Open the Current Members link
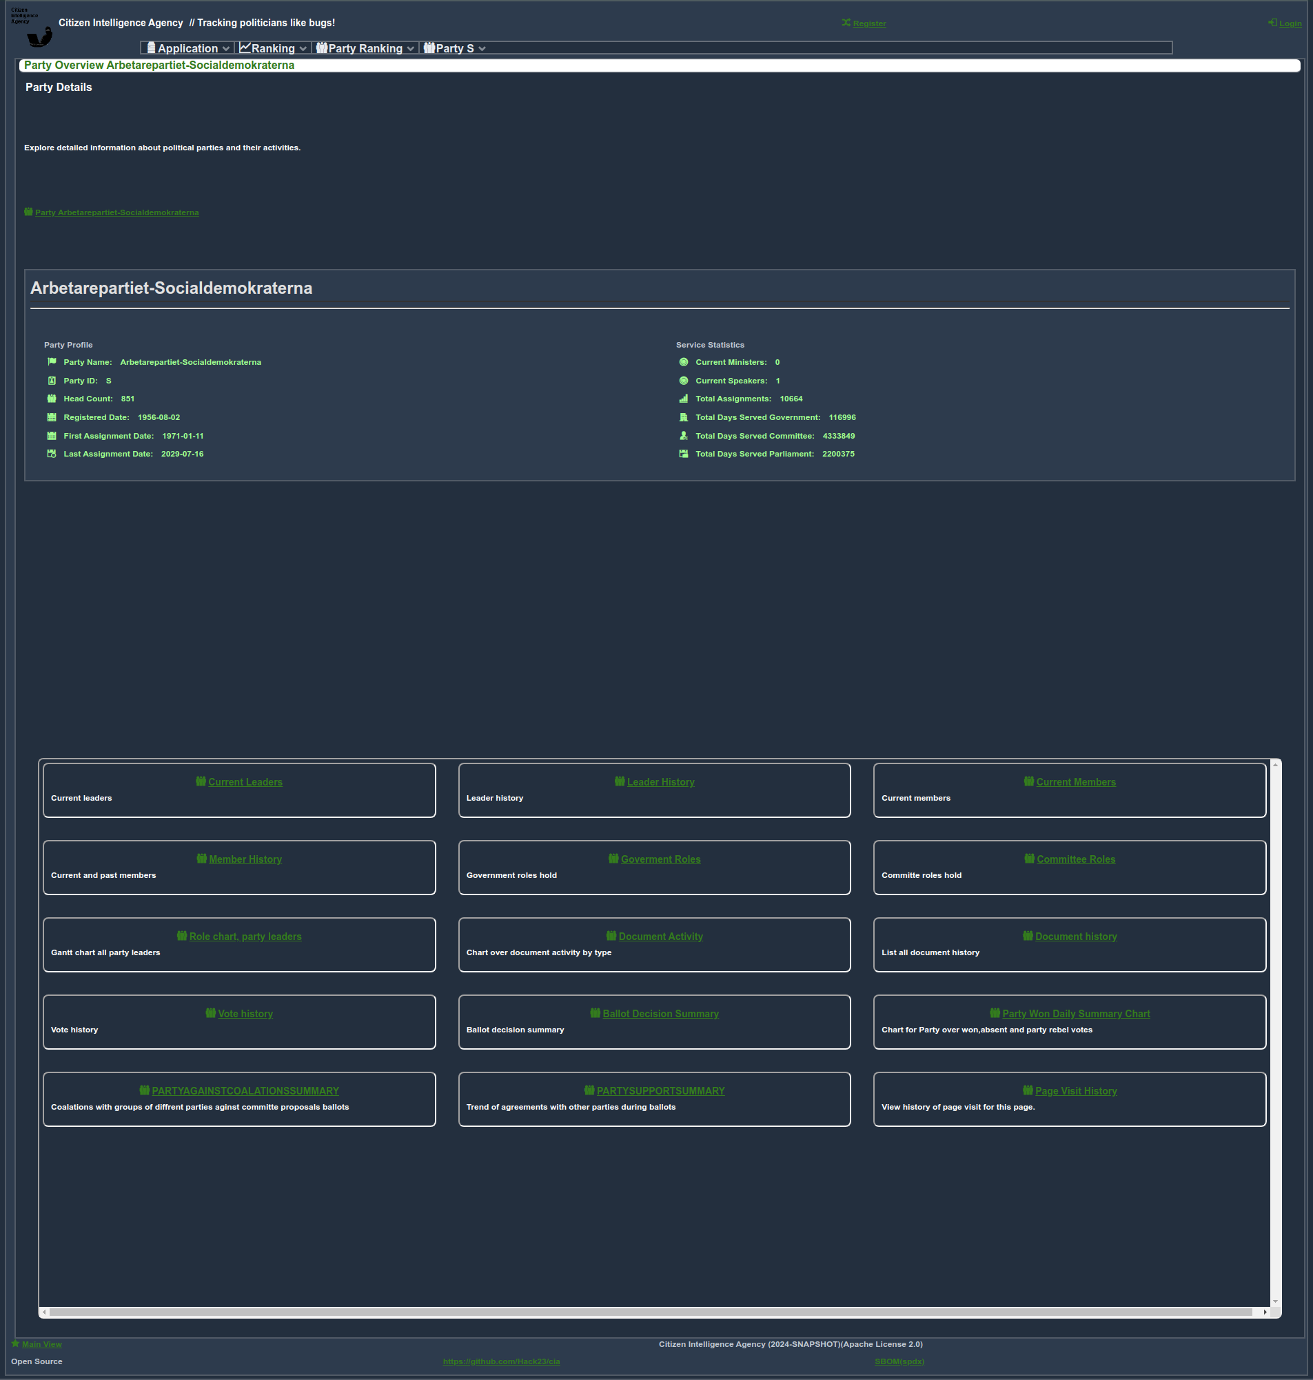1313x1380 pixels. pos(1076,782)
